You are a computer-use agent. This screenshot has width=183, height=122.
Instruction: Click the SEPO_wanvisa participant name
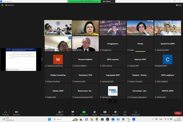[113, 60]
